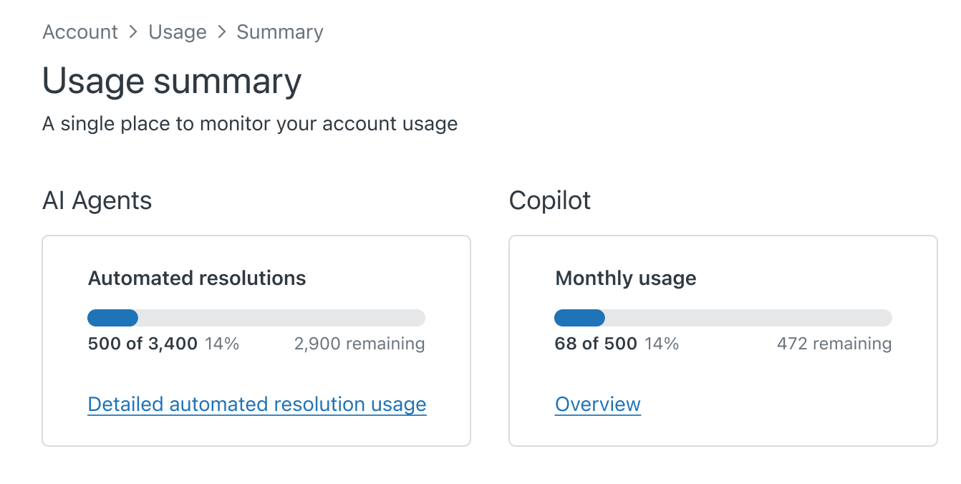The width and height of the screenshot is (961, 484).
Task: Open Detailed automated resolution usage link
Action: 257,405
